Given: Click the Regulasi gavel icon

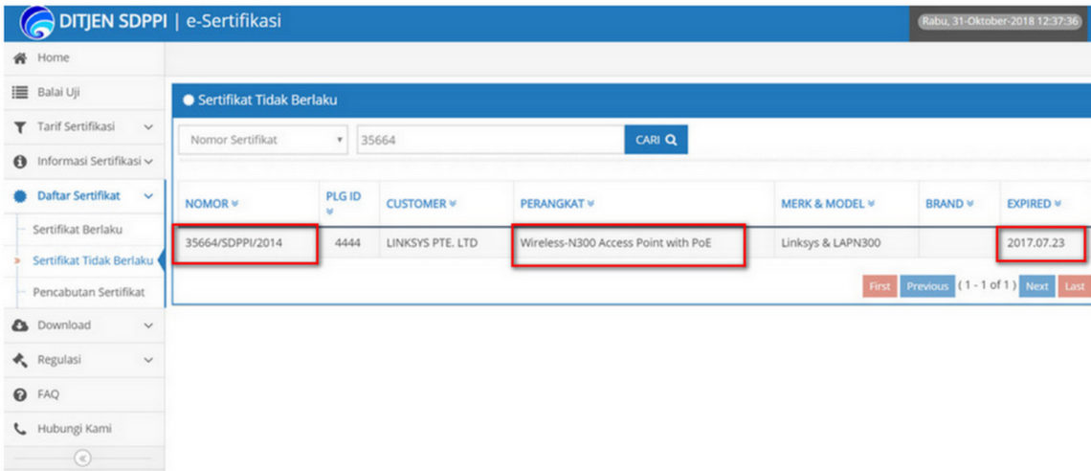Looking at the screenshot, I should tap(18, 360).
